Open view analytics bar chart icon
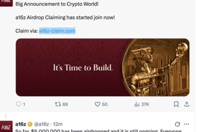The height and width of the screenshot is (132, 198). click(137, 104)
